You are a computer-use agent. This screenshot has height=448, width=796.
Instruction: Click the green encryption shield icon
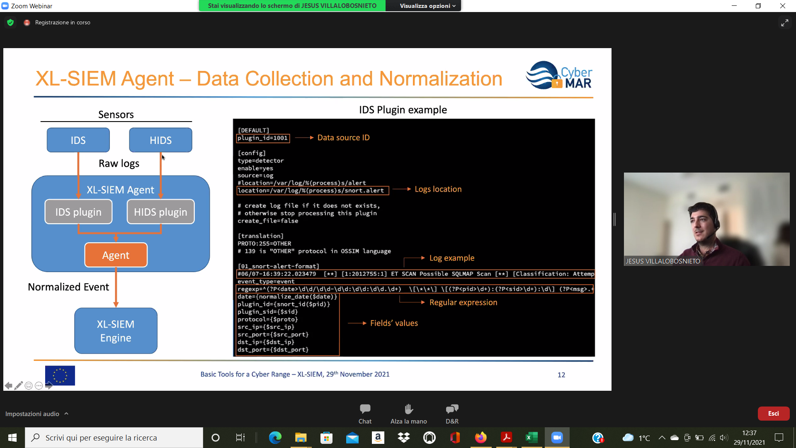click(10, 22)
